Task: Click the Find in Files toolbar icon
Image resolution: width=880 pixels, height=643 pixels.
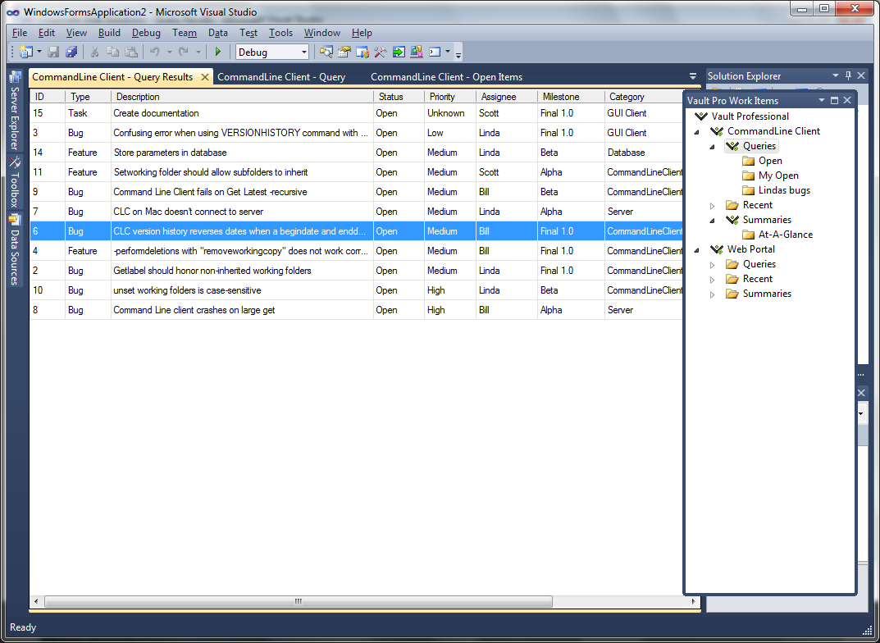Action: [x=326, y=52]
